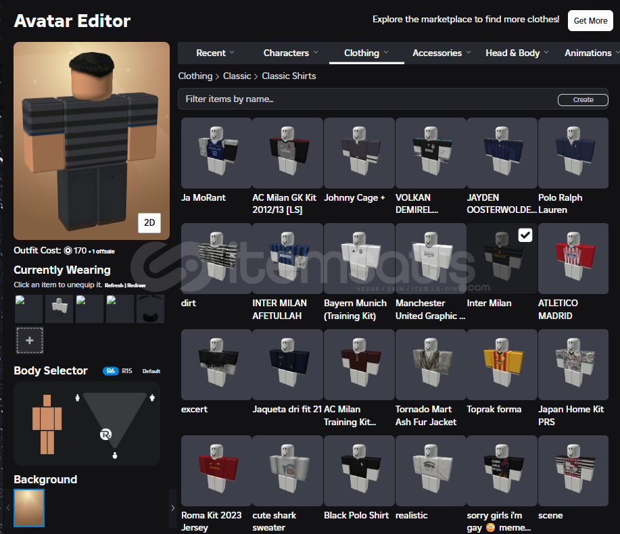
Task: Equip the scene shirt
Action: point(573,470)
